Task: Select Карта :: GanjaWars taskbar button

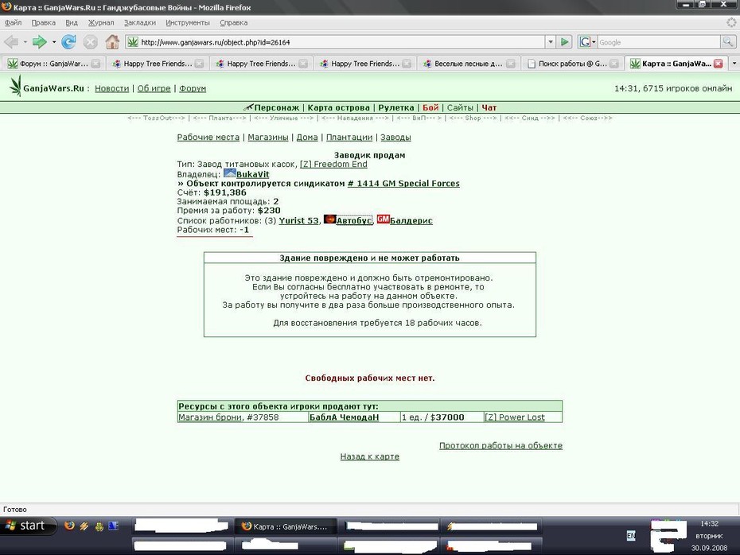Action: tap(286, 526)
